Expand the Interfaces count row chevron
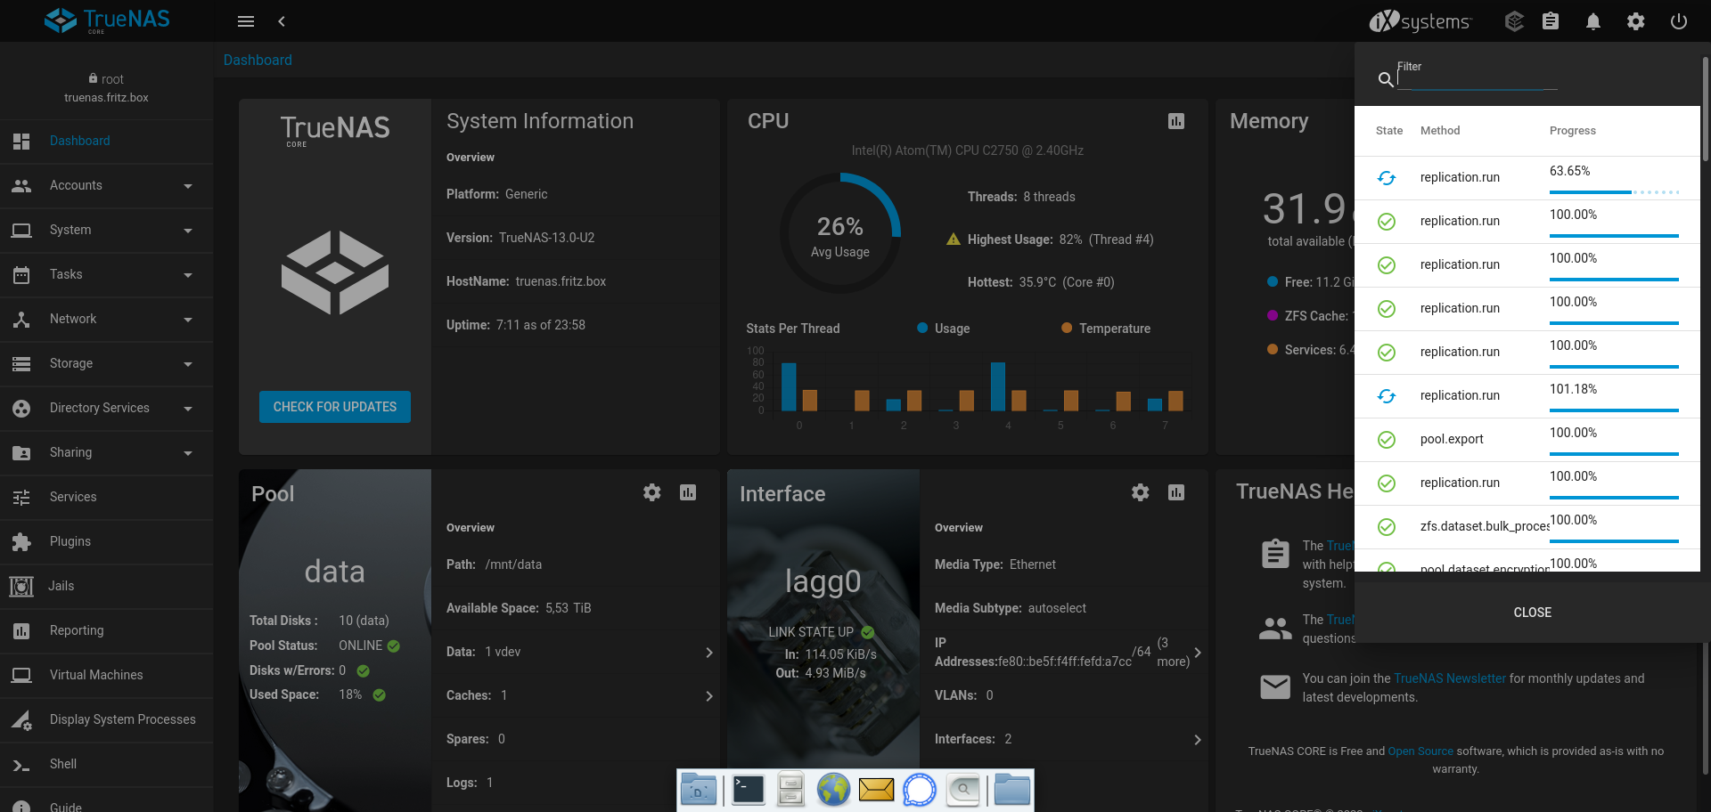This screenshot has width=1711, height=812. click(x=1198, y=740)
